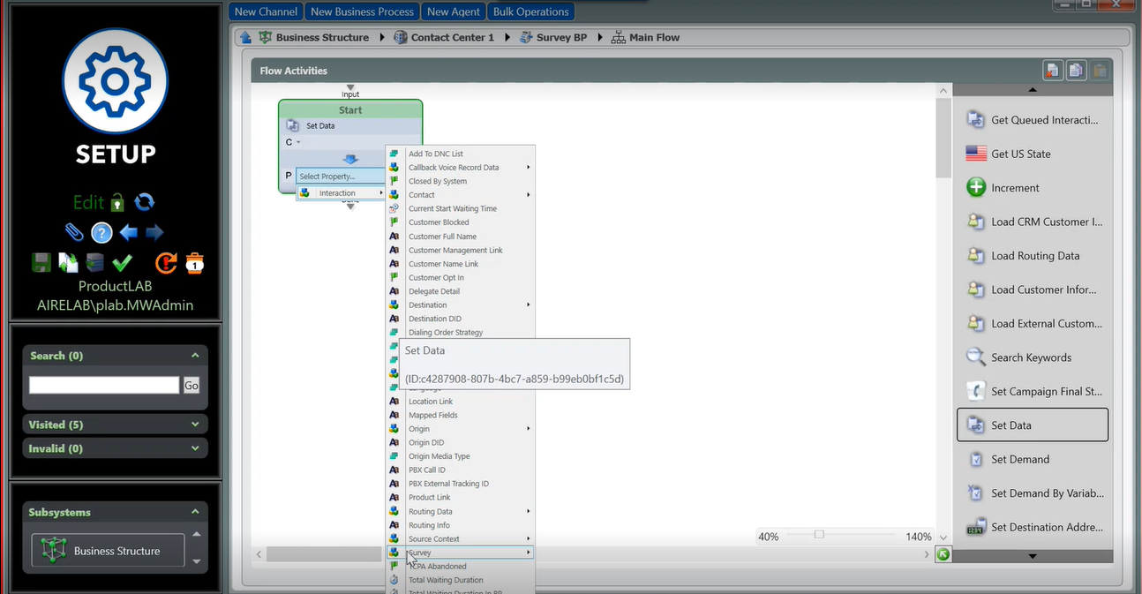Navigate back with the blue left arrow
1142x594 pixels.
[x=129, y=233]
